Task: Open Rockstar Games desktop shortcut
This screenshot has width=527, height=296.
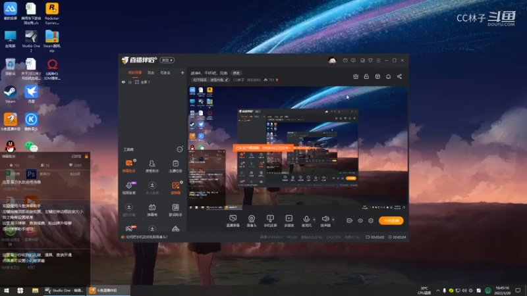Action: [x=52, y=13]
